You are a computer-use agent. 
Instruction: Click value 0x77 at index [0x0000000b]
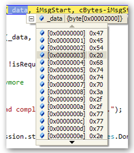pos(96,114)
